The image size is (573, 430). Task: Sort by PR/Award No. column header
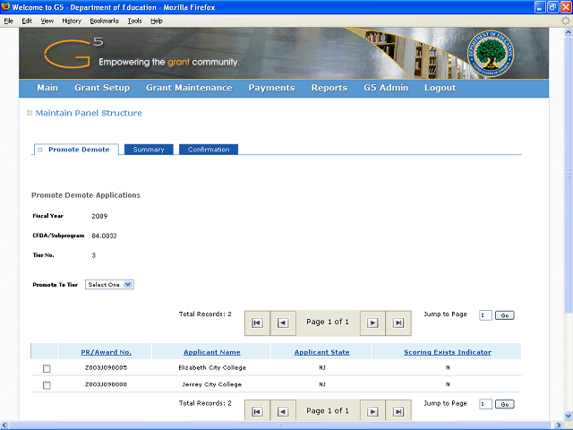[x=106, y=352]
